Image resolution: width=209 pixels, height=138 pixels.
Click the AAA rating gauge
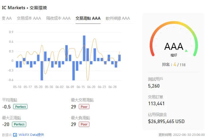pyautogui.click(x=174, y=39)
